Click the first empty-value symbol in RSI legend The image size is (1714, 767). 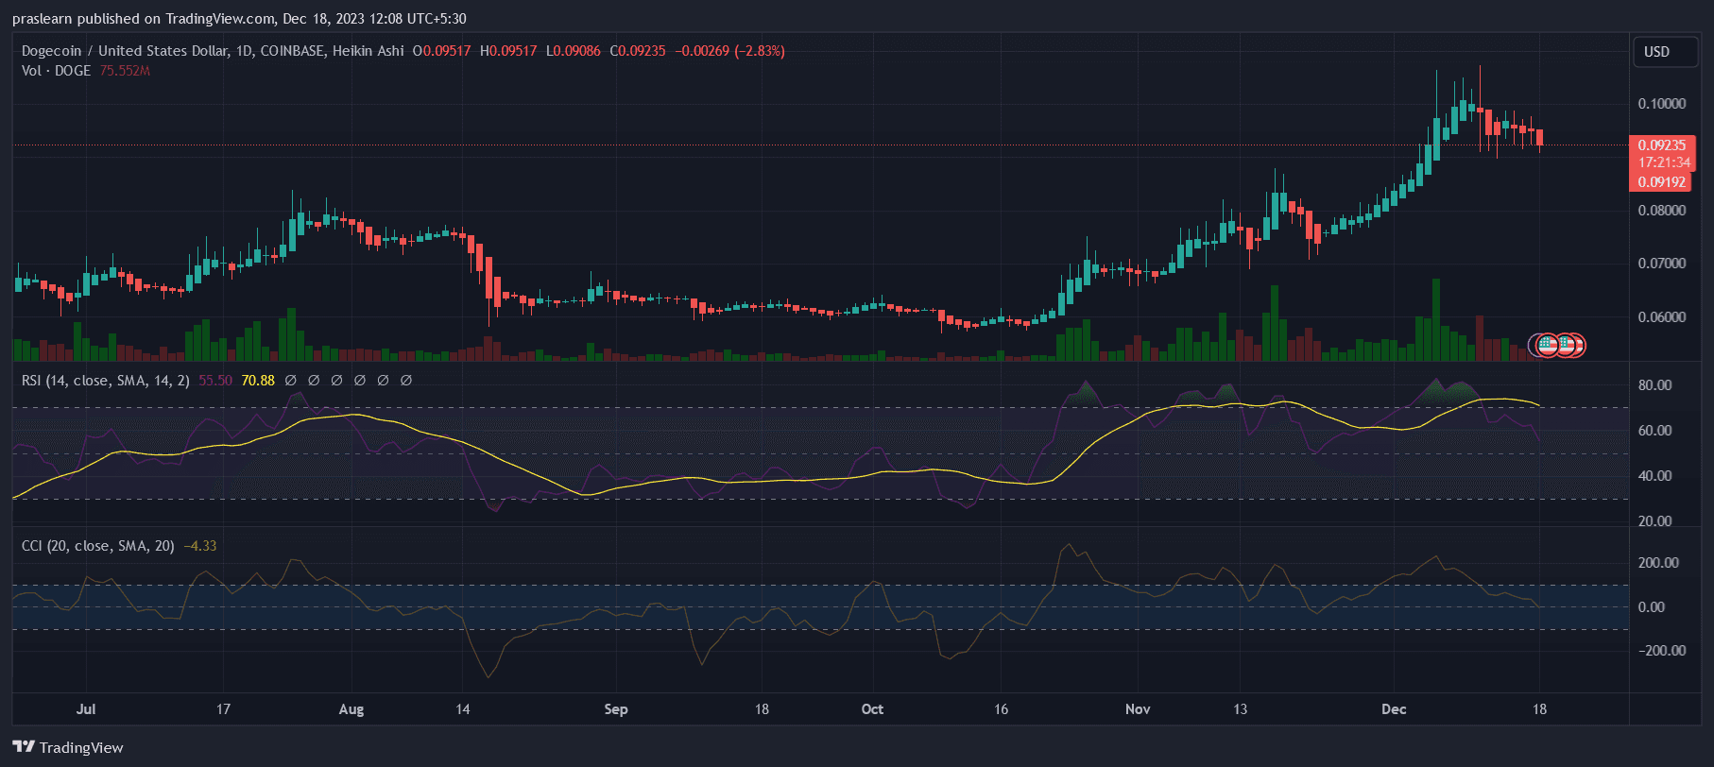tap(290, 381)
